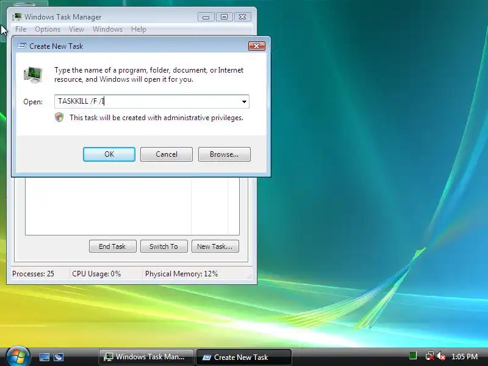Click the CPU Usage: 0% status text
This screenshot has width=488, height=366.
click(x=96, y=274)
